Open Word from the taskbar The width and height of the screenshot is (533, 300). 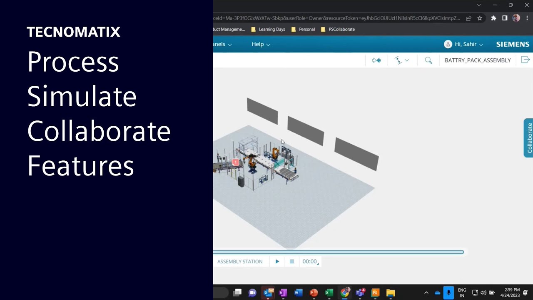298,292
